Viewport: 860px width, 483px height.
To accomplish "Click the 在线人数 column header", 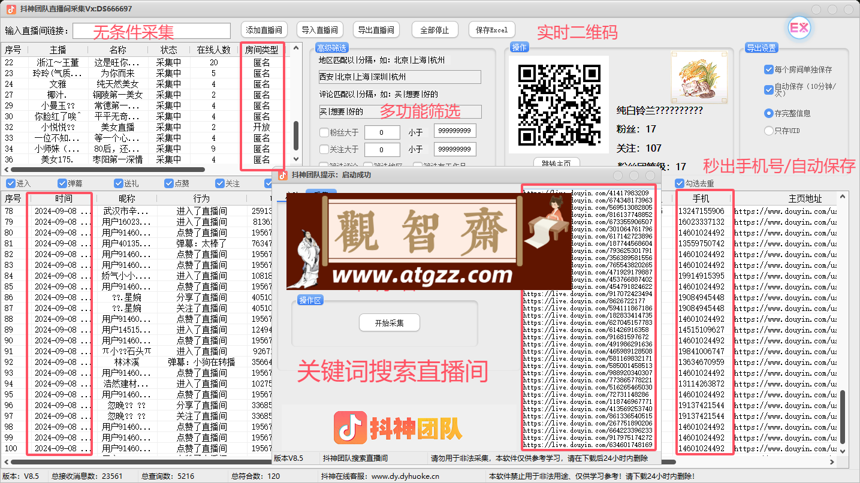I will coord(214,50).
